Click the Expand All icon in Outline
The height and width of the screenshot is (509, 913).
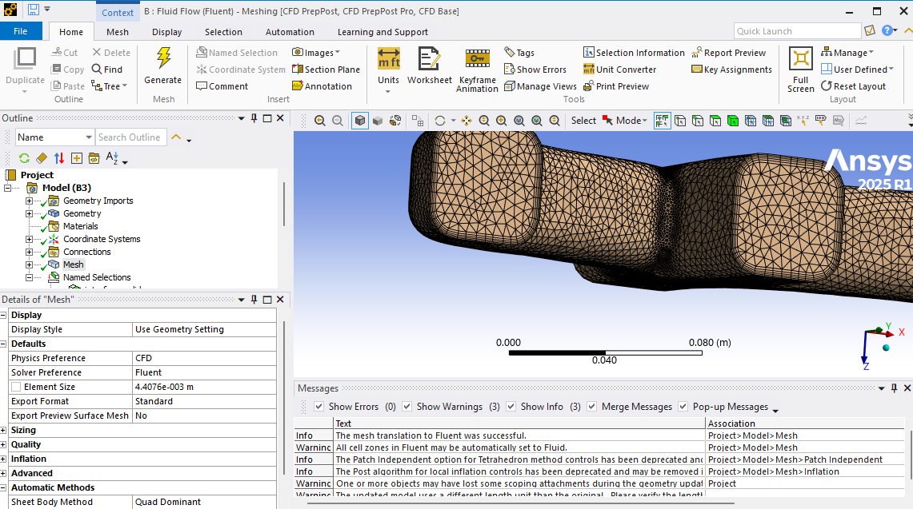77,158
